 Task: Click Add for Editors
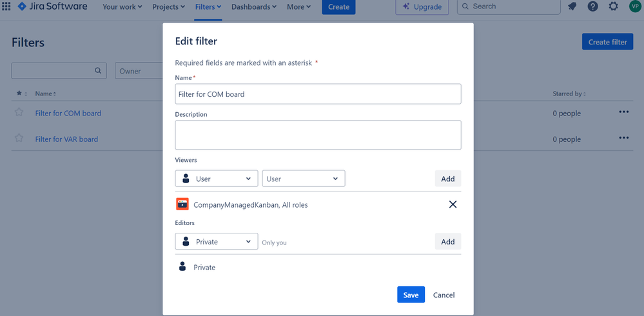click(447, 241)
